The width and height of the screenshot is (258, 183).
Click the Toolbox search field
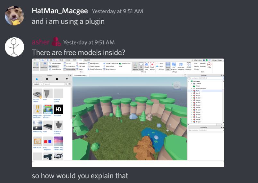pos(54,84)
